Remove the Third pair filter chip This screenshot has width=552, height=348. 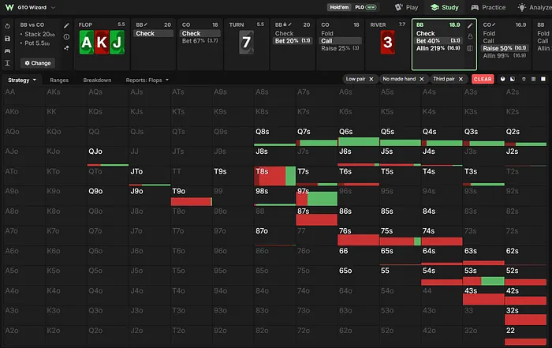[x=461, y=79]
